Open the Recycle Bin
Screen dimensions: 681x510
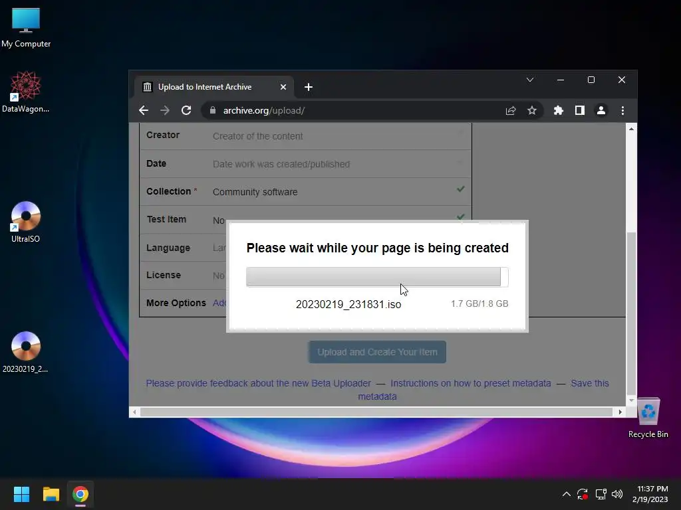648,418
